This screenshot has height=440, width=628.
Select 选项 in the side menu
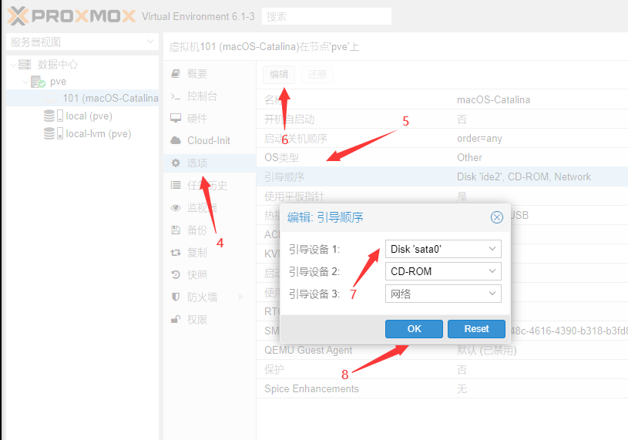pos(196,163)
